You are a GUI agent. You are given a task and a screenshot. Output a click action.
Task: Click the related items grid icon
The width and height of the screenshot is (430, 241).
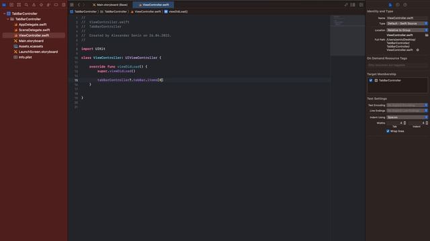tap(72, 5)
